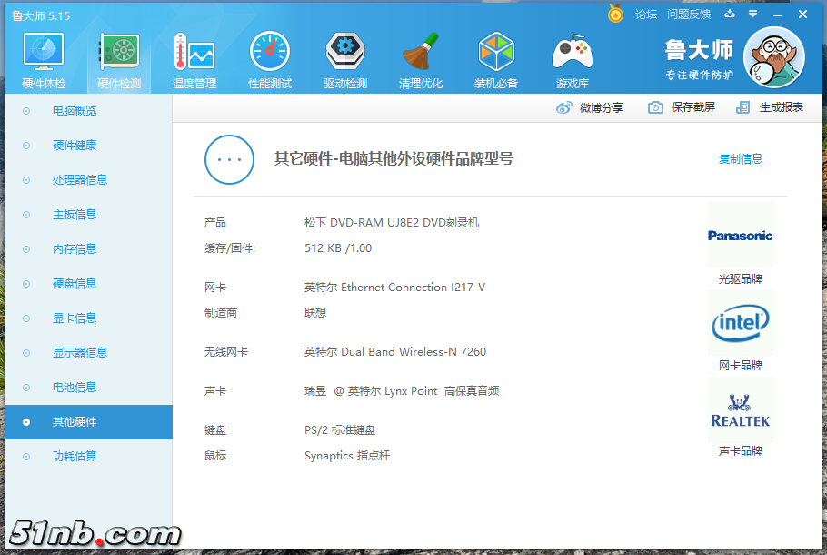The image size is (827, 555).
Task: Click 生成报表 to generate a report
Action: coord(770,107)
